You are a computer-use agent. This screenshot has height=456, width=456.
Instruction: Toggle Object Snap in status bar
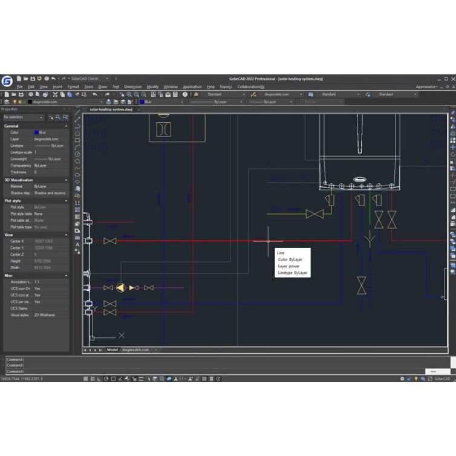[114, 379]
